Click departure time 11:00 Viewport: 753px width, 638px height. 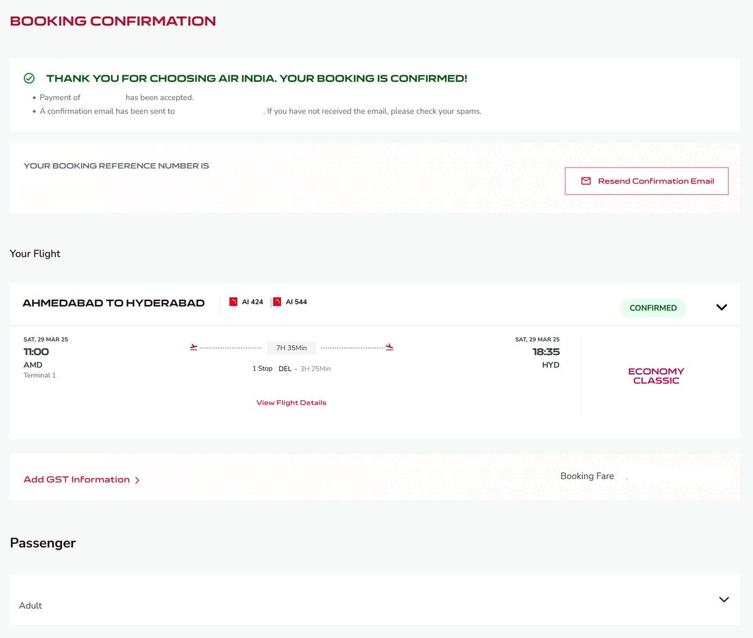(x=36, y=352)
